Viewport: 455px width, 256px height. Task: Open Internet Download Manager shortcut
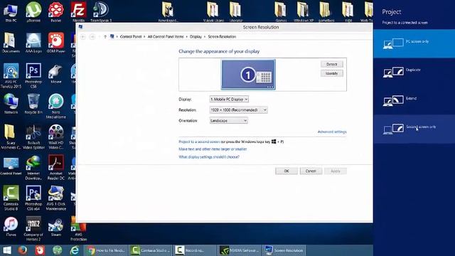(x=33, y=168)
